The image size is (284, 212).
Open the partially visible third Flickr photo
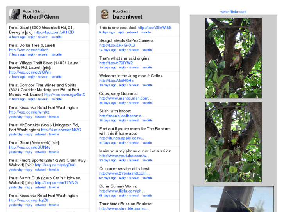pyautogui.click(x=234, y=199)
